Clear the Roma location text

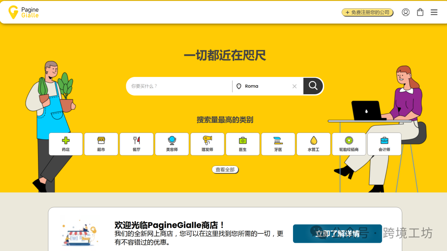click(x=295, y=86)
